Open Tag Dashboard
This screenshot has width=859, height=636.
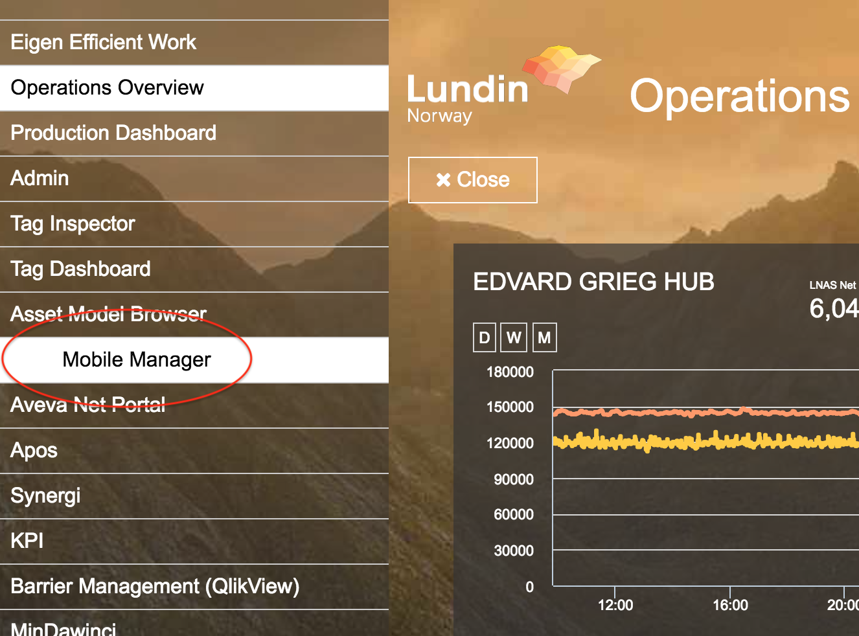point(194,269)
